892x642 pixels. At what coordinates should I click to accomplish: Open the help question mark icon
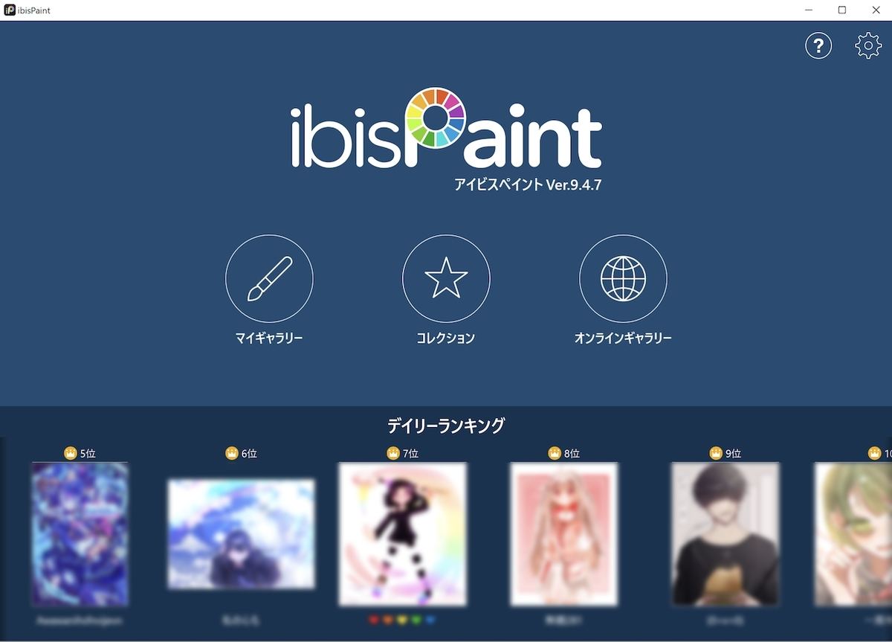[818, 46]
